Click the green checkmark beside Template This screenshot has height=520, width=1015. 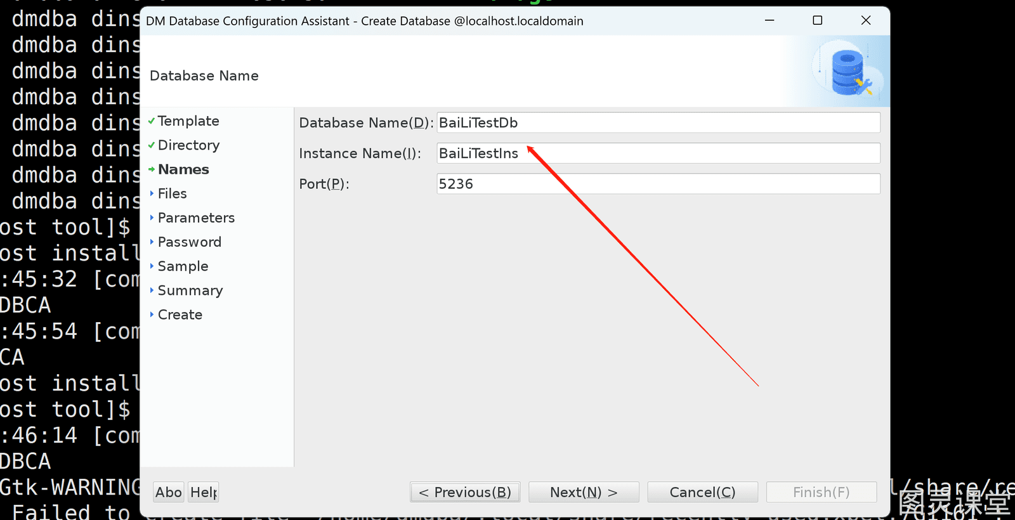coord(152,120)
